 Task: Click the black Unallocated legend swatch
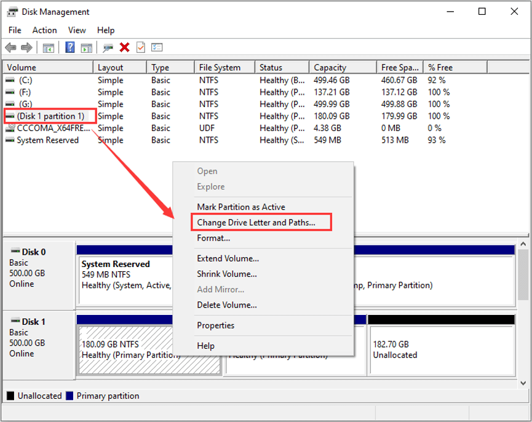[x=10, y=396]
